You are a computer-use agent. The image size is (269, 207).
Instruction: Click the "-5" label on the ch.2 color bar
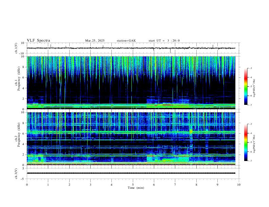point(250,142)
